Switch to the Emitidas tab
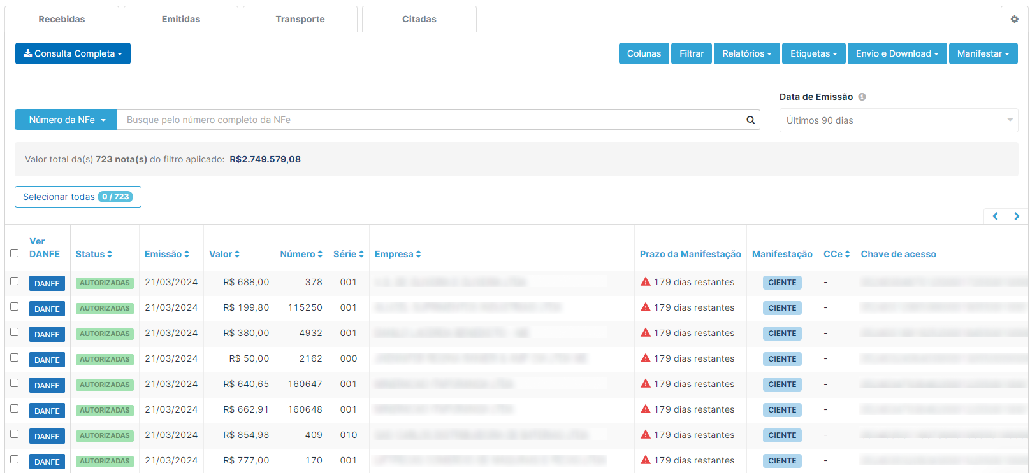1030x473 pixels. point(180,19)
